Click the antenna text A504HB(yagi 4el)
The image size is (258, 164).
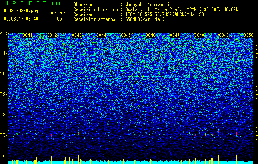[145, 19]
